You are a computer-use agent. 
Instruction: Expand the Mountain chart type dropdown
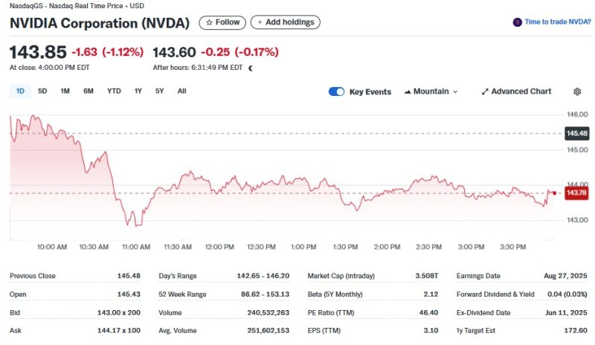[454, 91]
